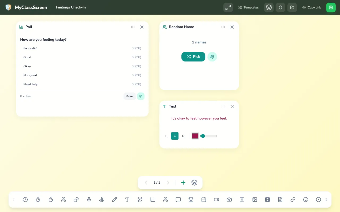Image resolution: width=340 pixels, height=212 pixels.
Task: Open the QR code widget tool
Action: [140, 200]
